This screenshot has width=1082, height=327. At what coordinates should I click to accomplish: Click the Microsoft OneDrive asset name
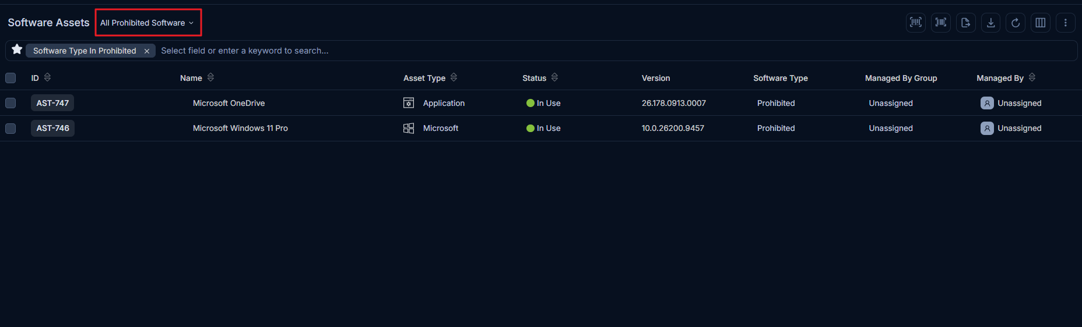229,103
